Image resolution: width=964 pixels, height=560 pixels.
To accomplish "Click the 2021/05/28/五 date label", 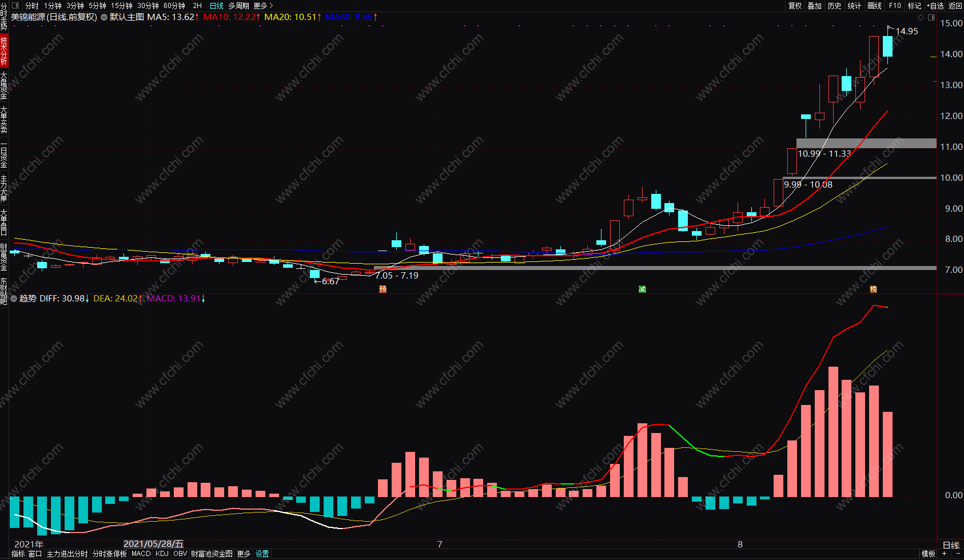I will point(153,544).
